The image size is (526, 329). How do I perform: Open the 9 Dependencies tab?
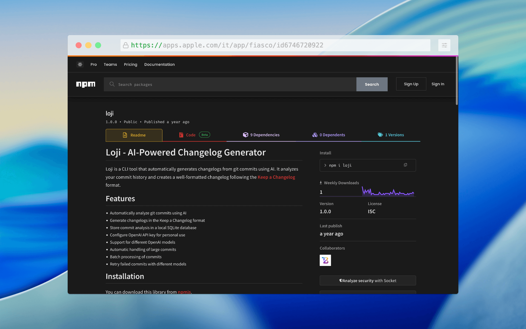261,135
